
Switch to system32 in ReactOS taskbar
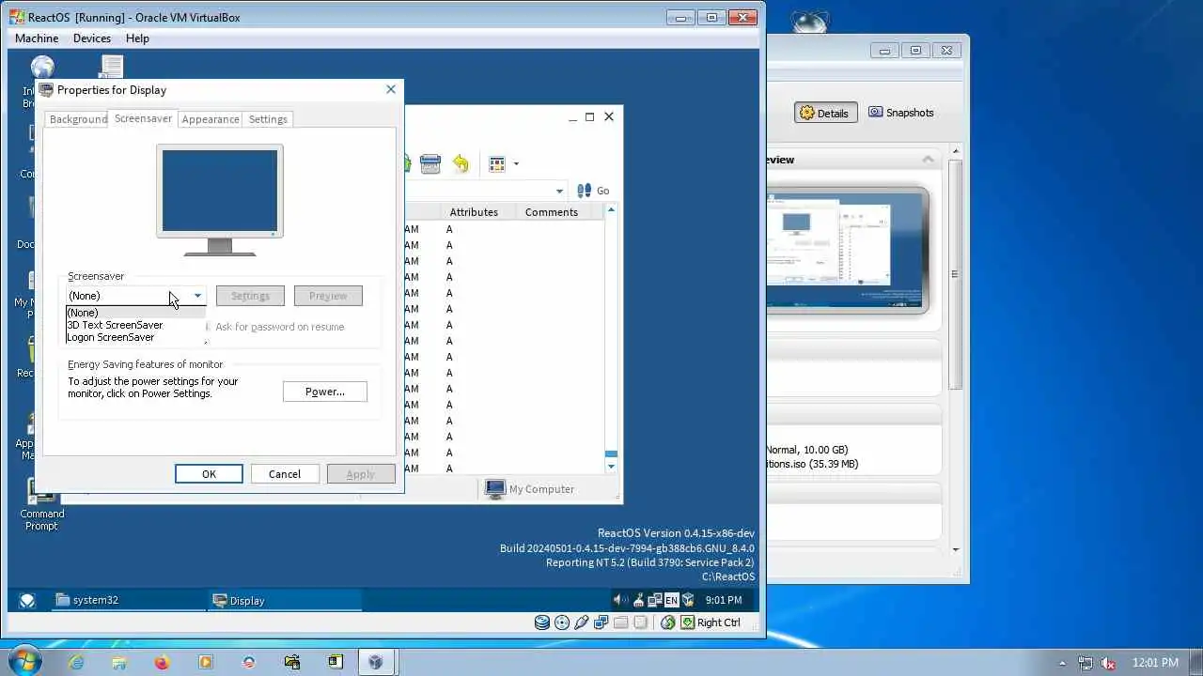(128, 600)
